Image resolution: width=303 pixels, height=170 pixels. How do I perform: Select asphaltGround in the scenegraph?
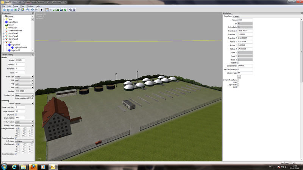[20, 48]
